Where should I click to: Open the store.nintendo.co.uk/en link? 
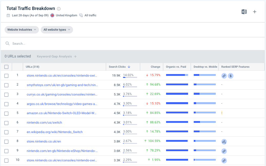pyautogui.click(x=44, y=141)
